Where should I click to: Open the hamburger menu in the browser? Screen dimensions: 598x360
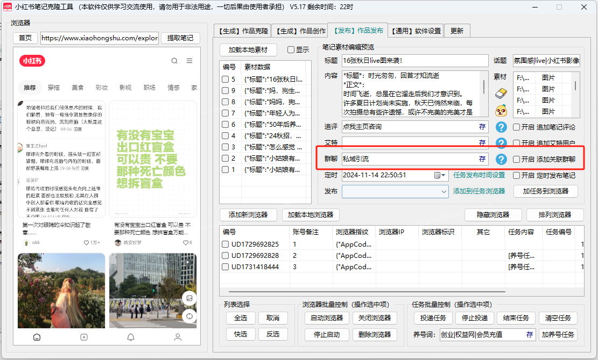(x=189, y=61)
